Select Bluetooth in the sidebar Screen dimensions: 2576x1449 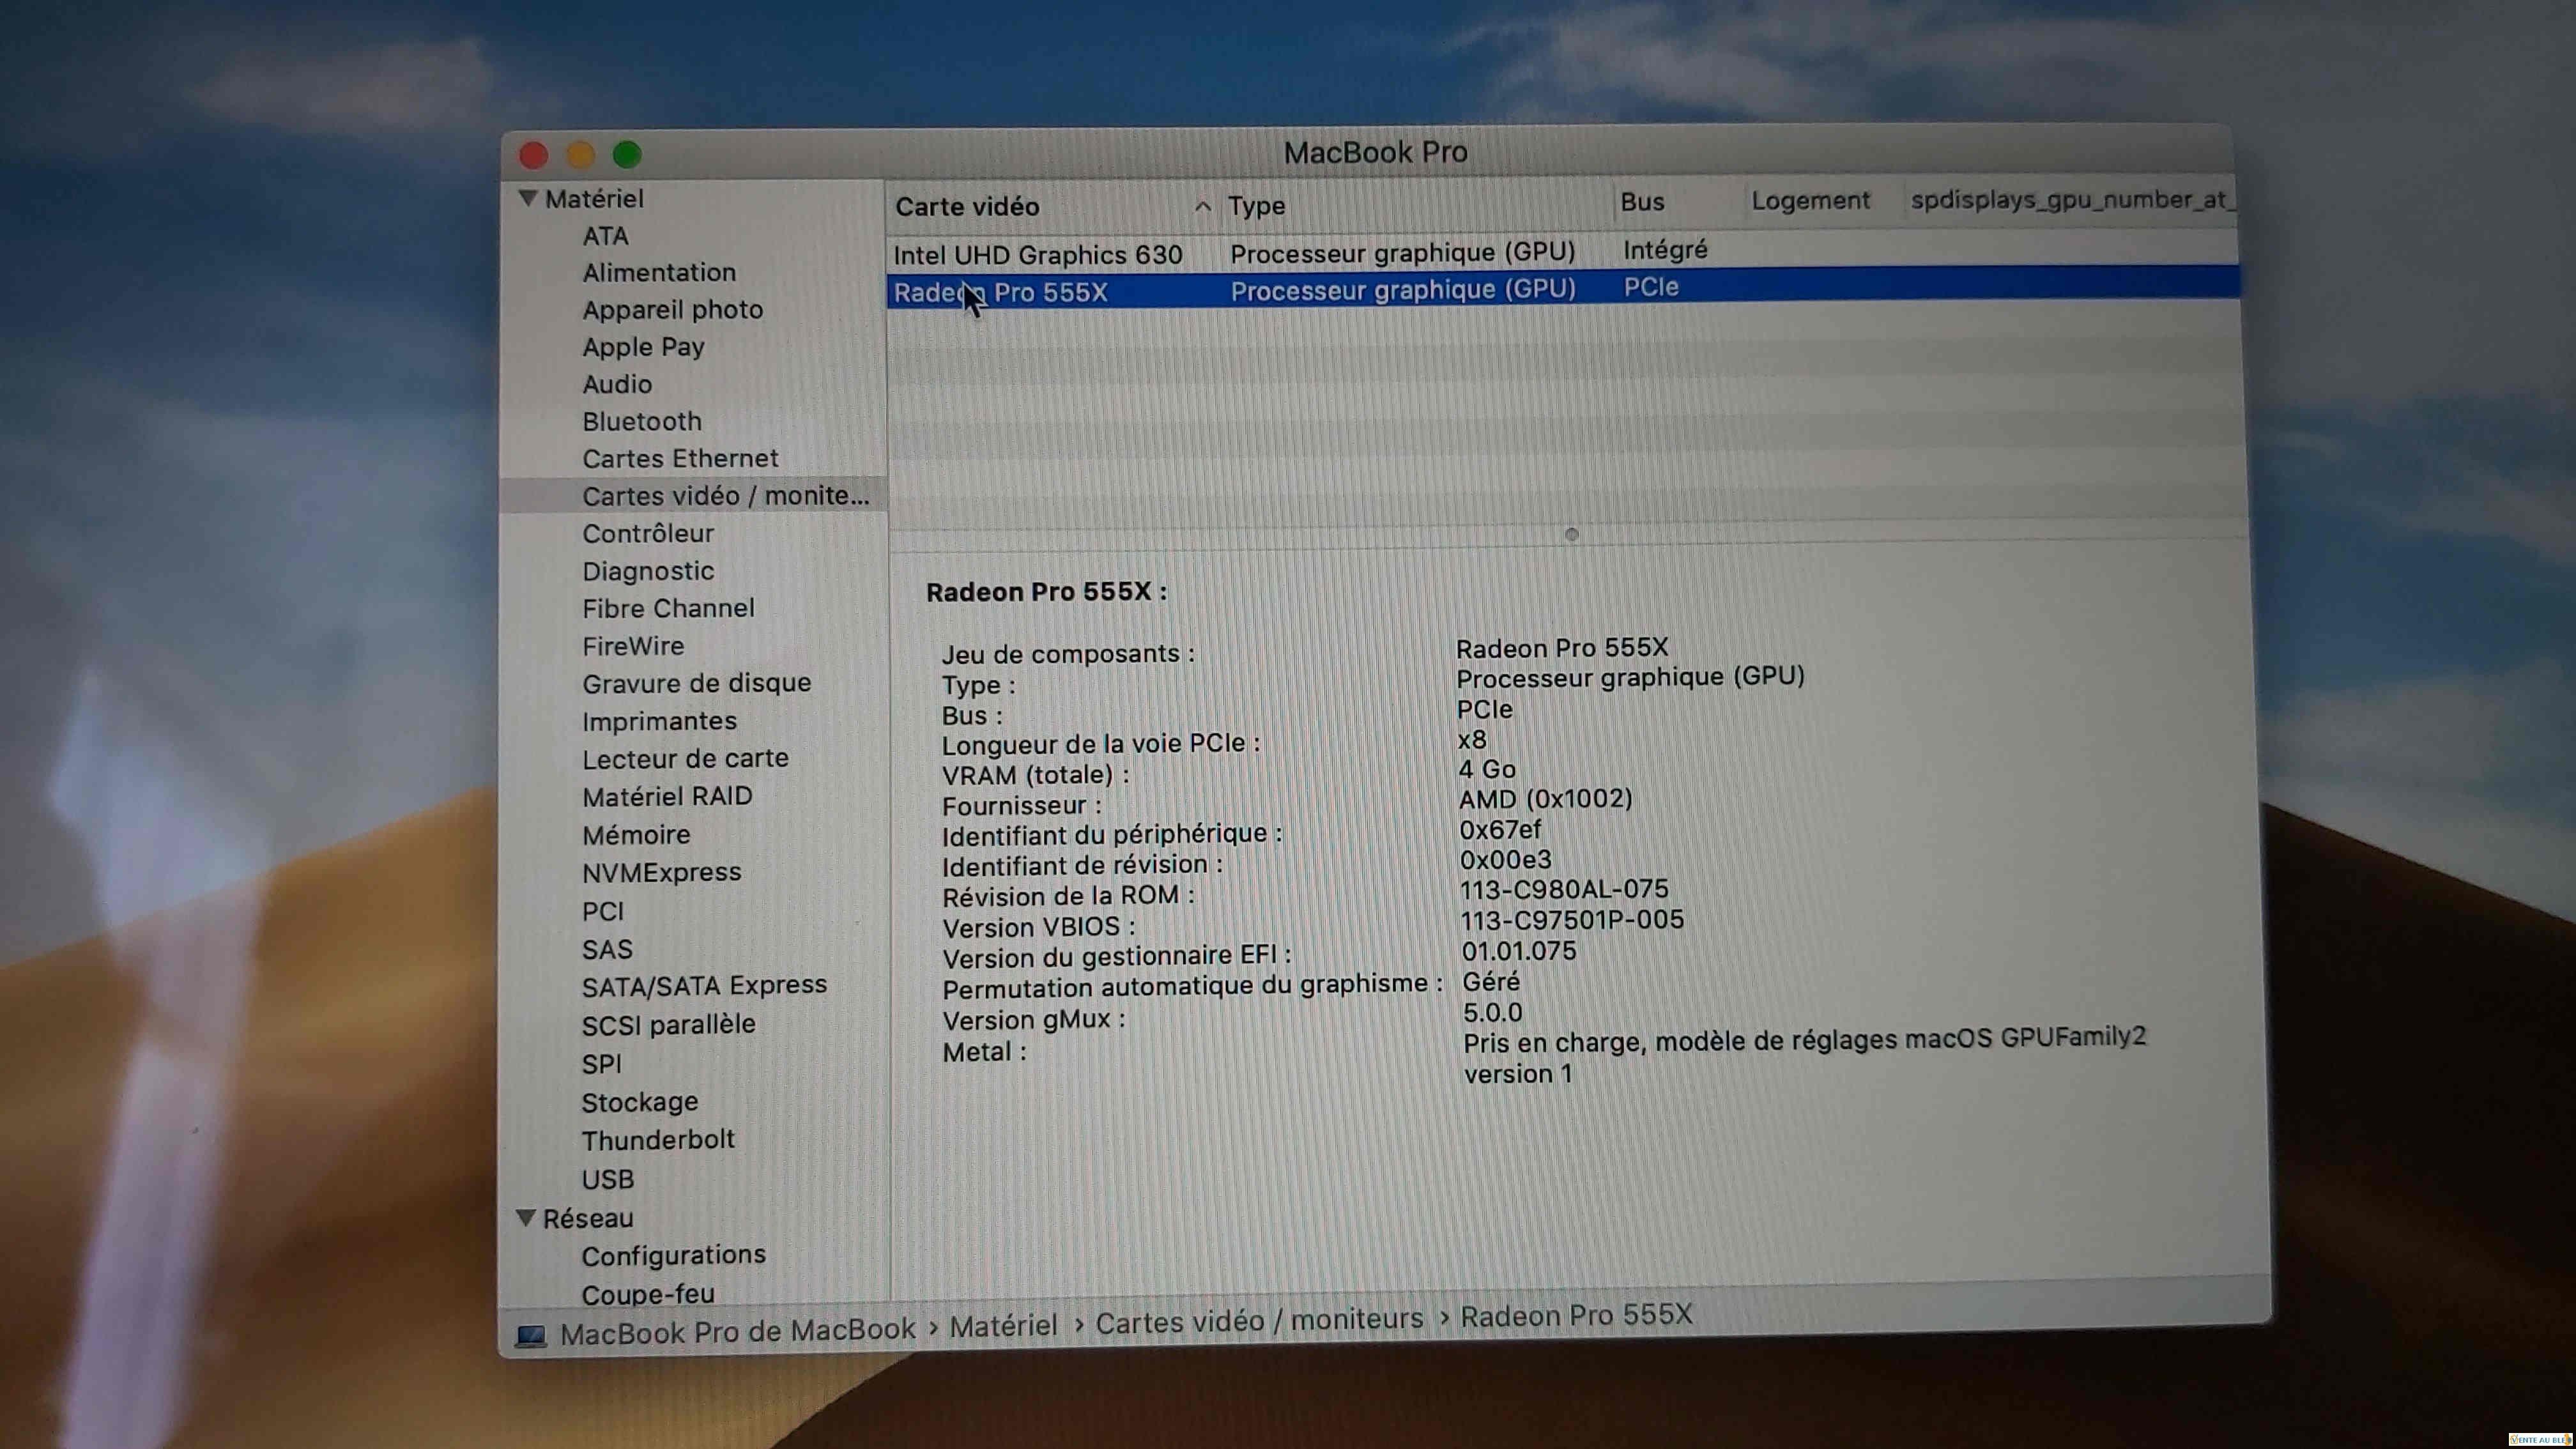(641, 421)
